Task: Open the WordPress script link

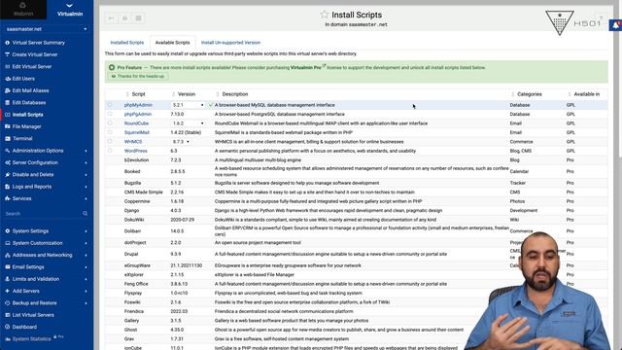Action: (136, 151)
